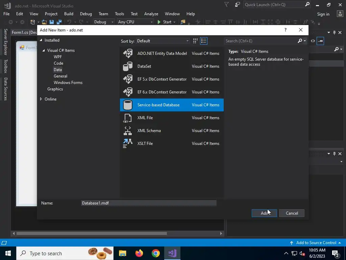Select the Windows Forms category
The width and height of the screenshot is (346, 260).
(x=68, y=83)
